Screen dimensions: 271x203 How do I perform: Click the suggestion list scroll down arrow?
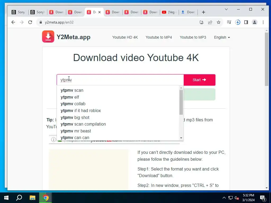tap(181, 138)
